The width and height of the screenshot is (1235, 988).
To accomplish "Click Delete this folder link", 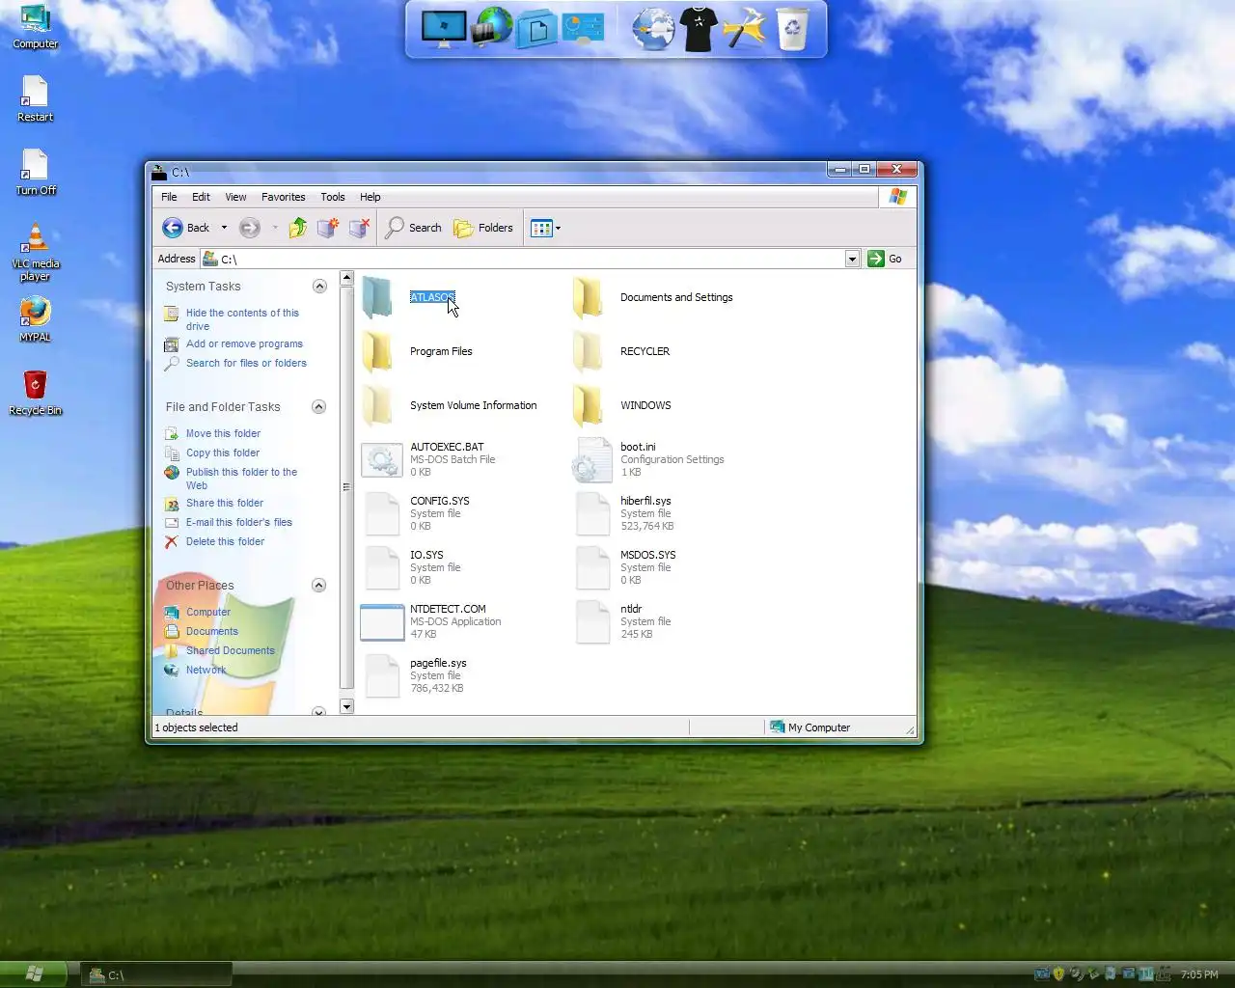I will (225, 541).
